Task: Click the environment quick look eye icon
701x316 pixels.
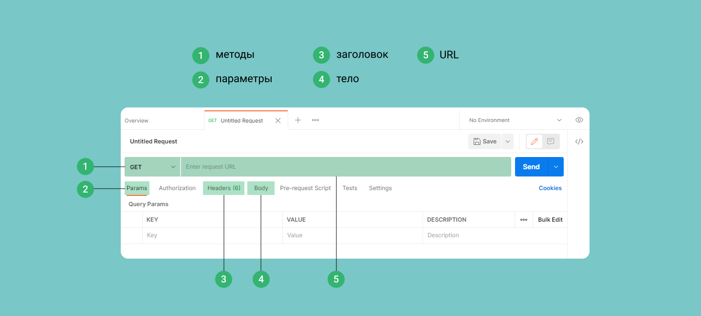Action: tap(579, 120)
